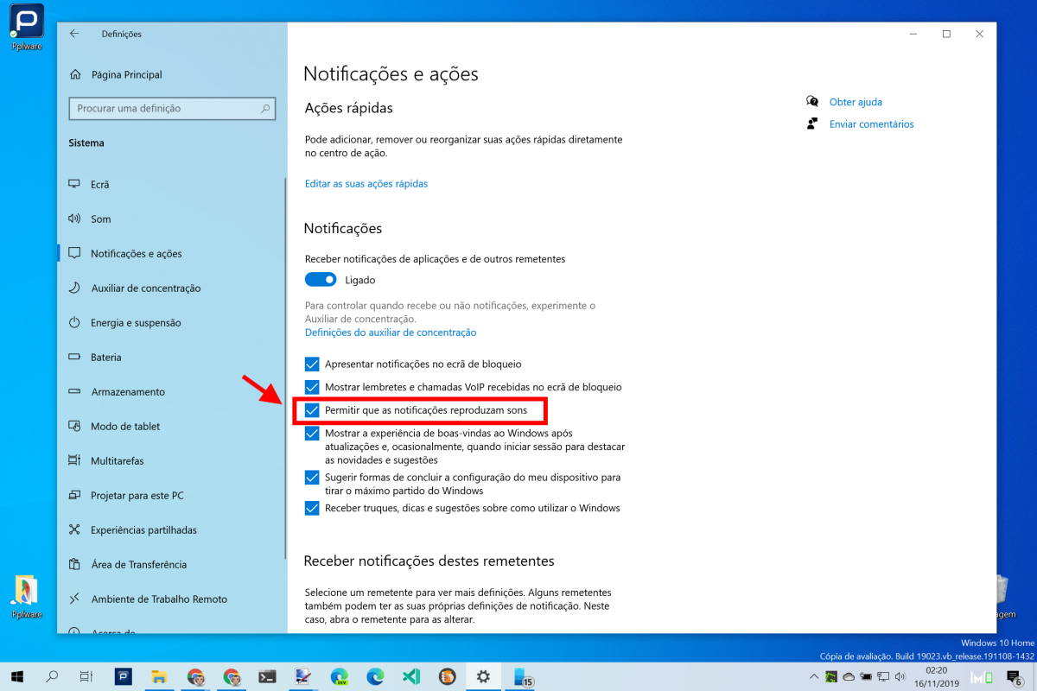Select Sistema in the settings sidebar
The height and width of the screenshot is (691, 1037).
point(86,143)
